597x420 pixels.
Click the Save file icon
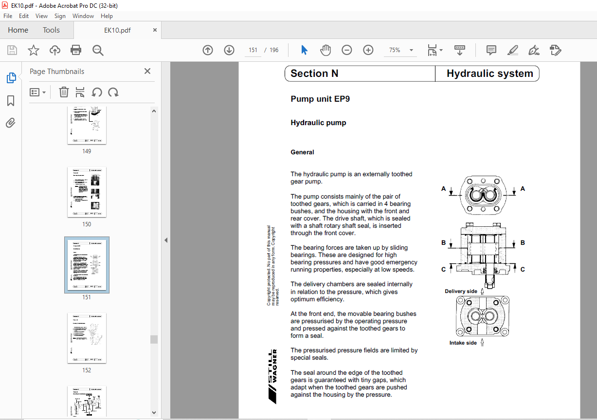coord(12,50)
